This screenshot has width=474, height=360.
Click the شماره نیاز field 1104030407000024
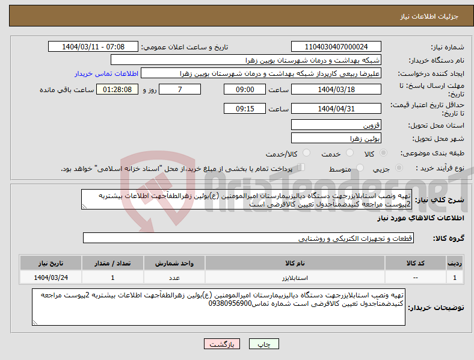point(336,46)
